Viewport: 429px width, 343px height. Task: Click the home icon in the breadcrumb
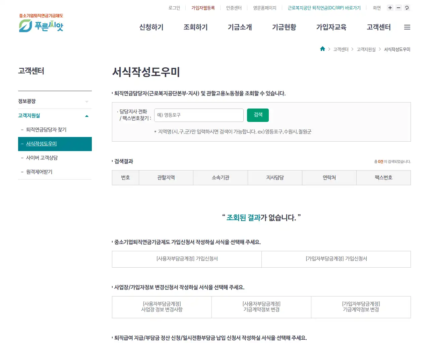pos(322,49)
